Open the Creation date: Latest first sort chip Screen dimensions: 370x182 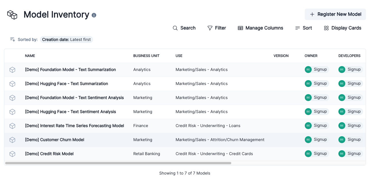click(66, 39)
